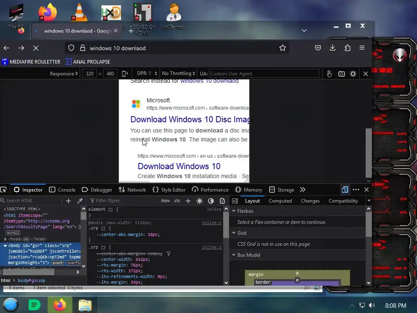Go back with the browser back arrow
The image size is (417, 313).
(7, 48)
